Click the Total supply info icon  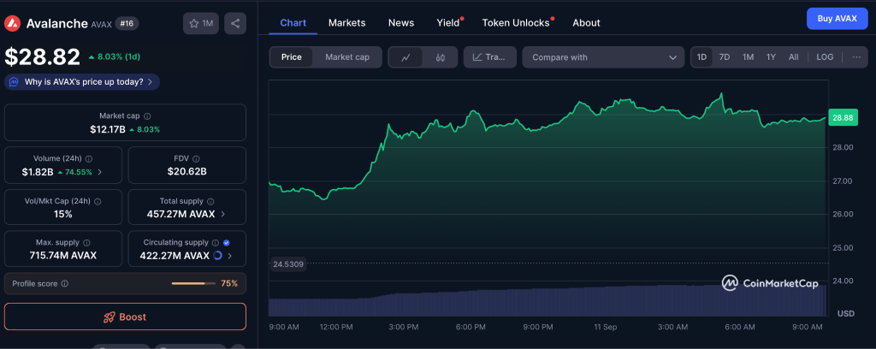click(x=210, y=201)
